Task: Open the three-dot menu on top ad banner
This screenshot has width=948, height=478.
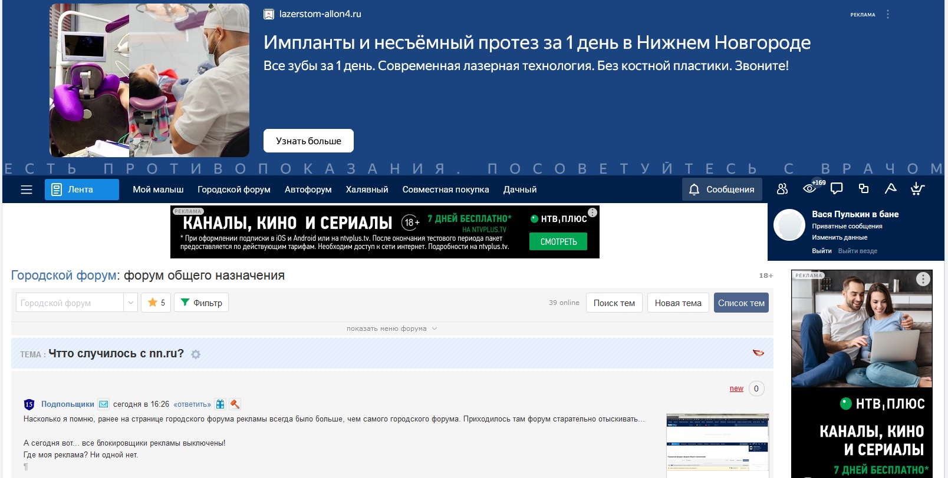Action: coord(888,14)
